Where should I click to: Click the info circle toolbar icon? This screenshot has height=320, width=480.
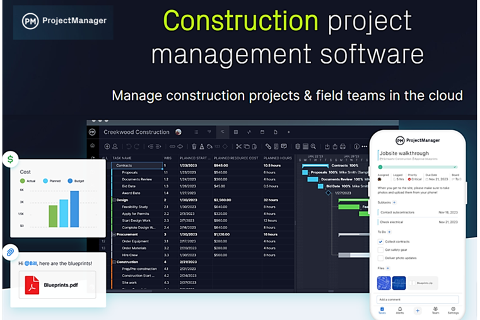(356, 146)
